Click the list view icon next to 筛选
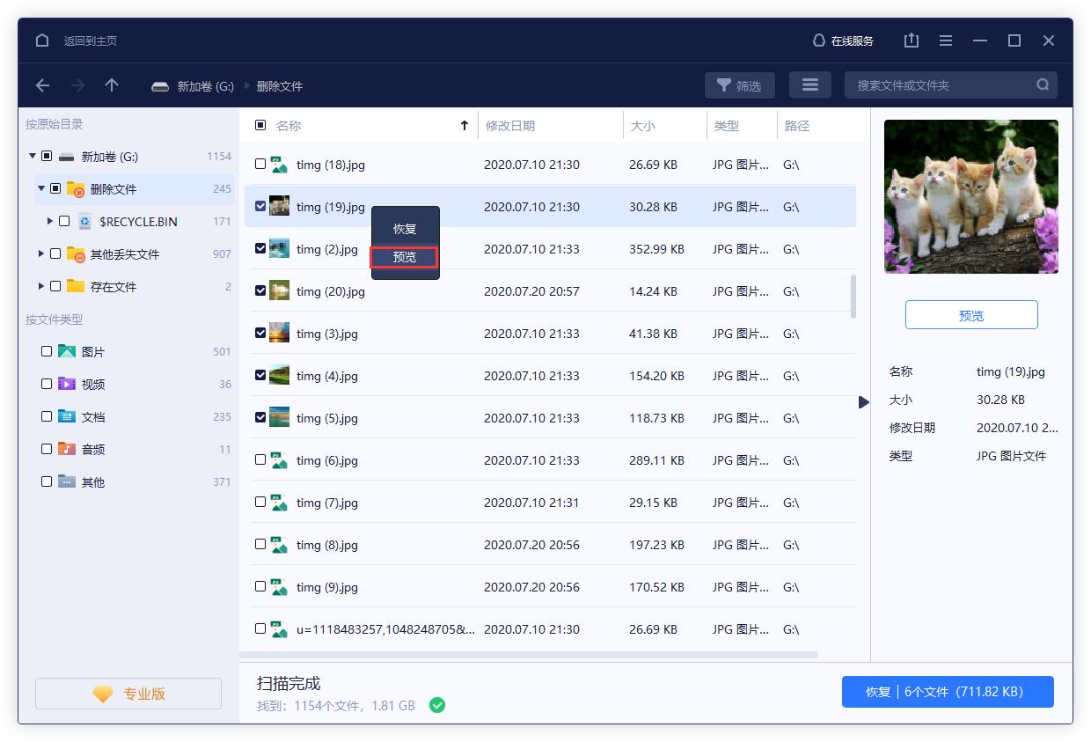Viewport: 1091px width, 742px height. [809, 84]
